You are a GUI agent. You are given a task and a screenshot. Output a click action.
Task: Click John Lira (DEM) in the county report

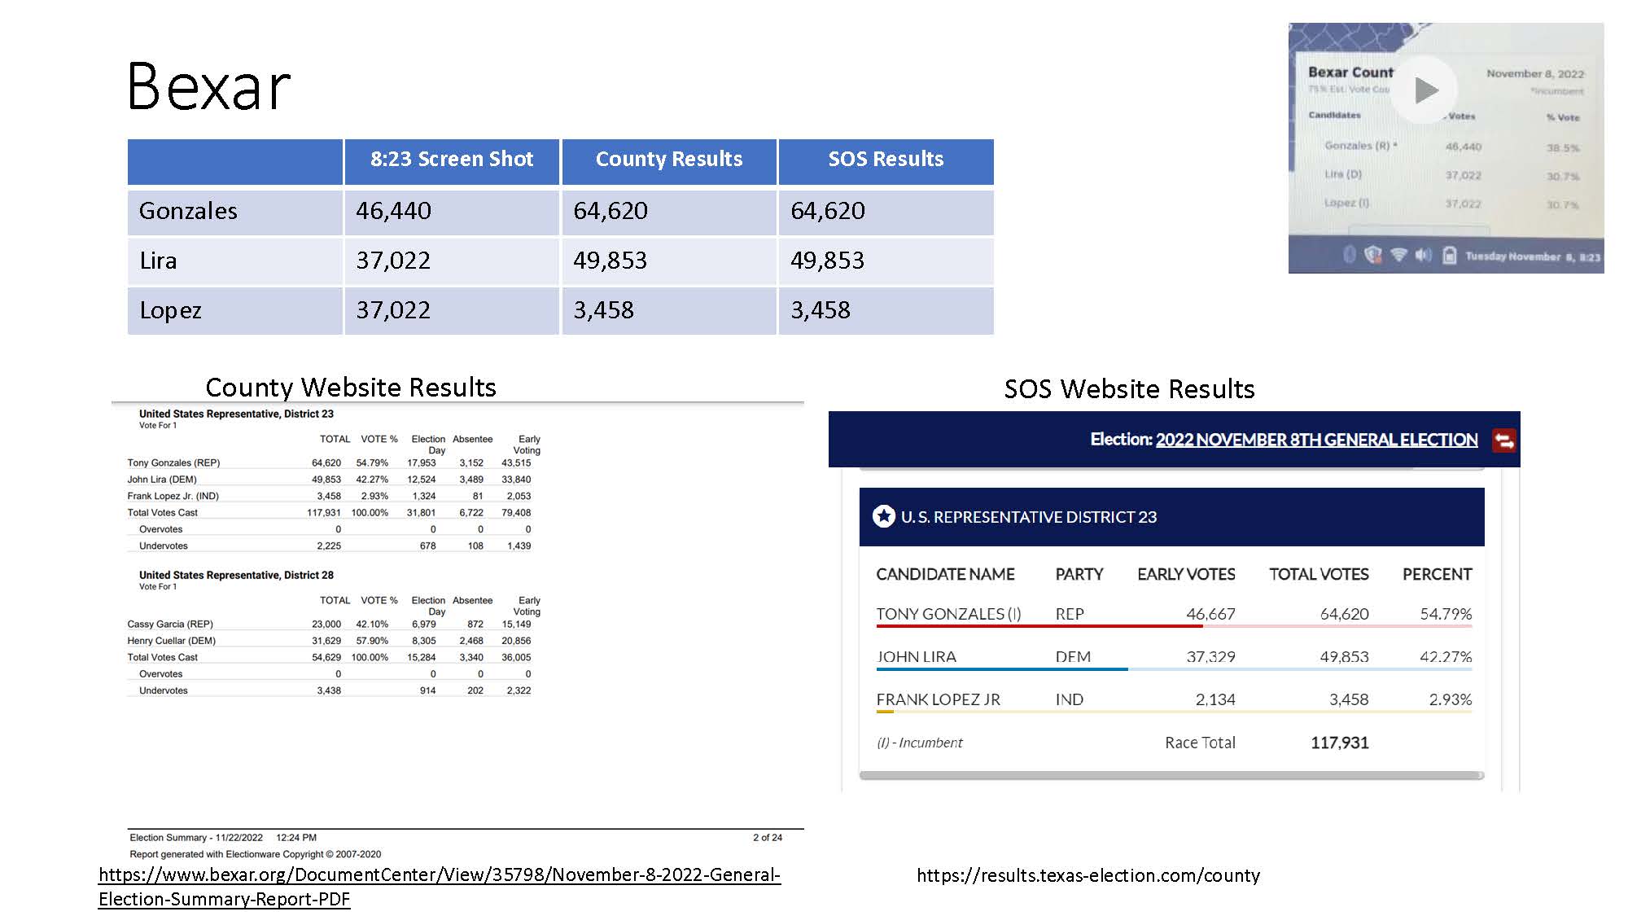pyautogui.click(x=162, y=480)
